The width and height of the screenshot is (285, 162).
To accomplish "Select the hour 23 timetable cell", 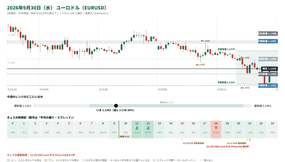I will 272,129.
